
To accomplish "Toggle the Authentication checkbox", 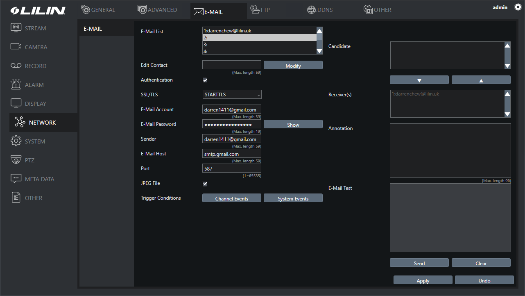I will (x=205, y=80).
